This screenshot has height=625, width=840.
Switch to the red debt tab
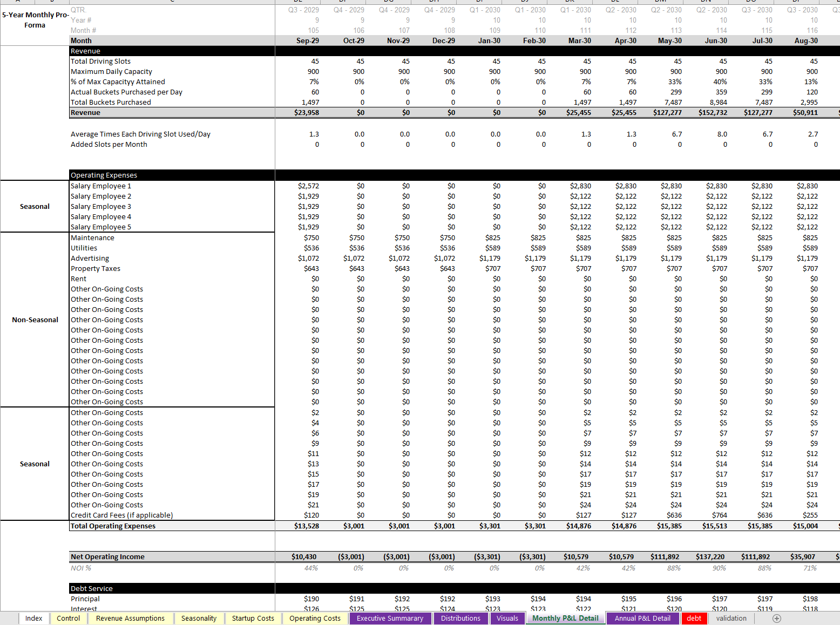point(694,619)
